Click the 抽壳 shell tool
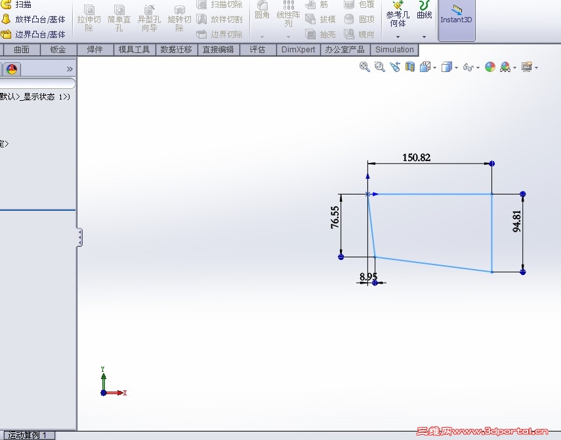561x440 pixels. tap(320, 34)
